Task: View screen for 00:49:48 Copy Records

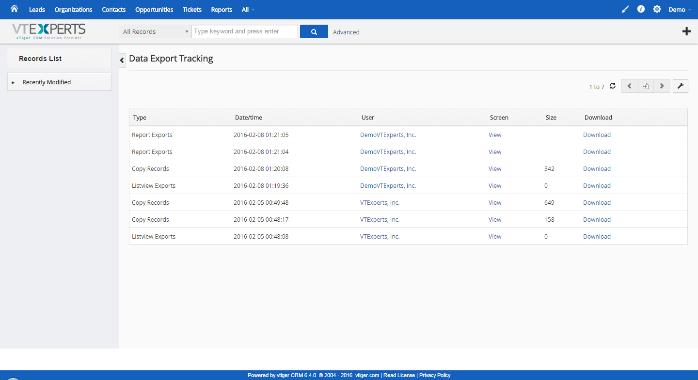Action: (495, 203)
